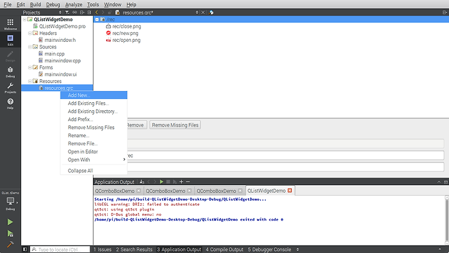
Task: Open the 1 Issues pane
Action: (102, 249)
